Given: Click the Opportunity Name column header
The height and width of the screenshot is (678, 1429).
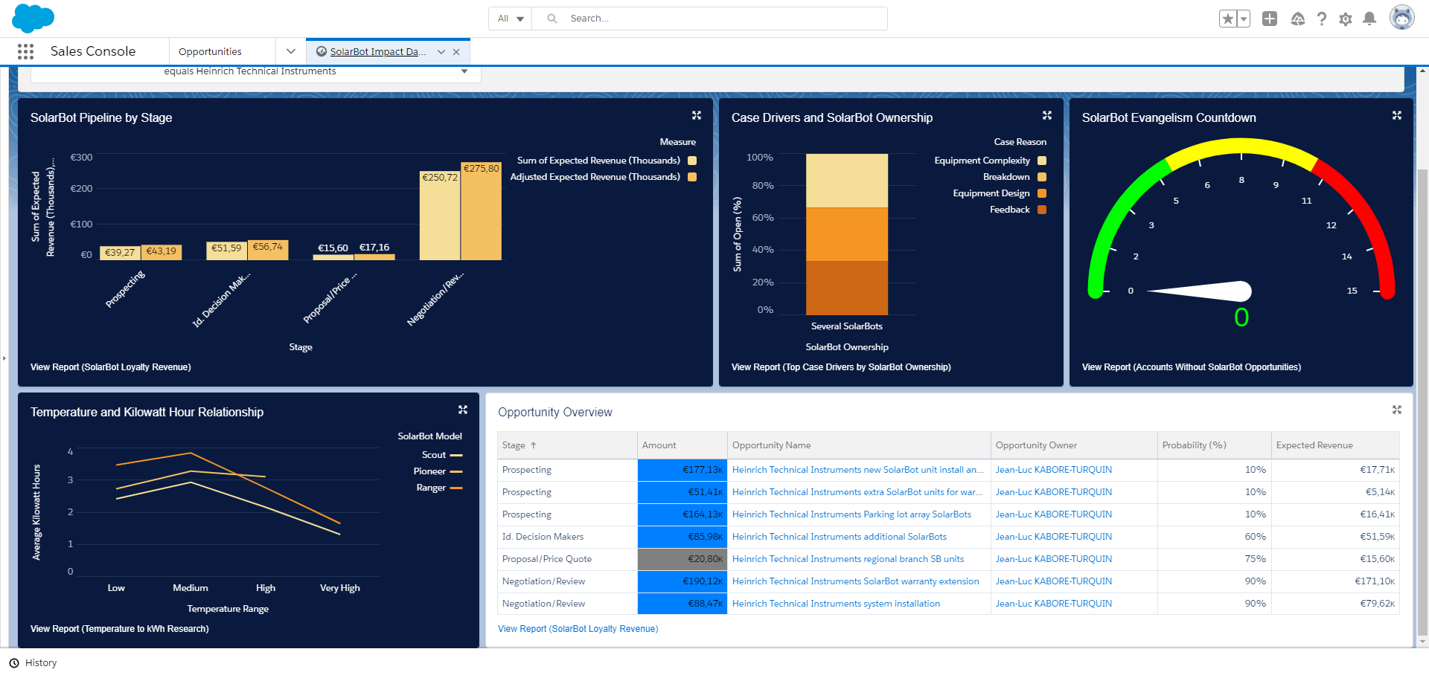Looking at the screenshot, I should (859, 445).
